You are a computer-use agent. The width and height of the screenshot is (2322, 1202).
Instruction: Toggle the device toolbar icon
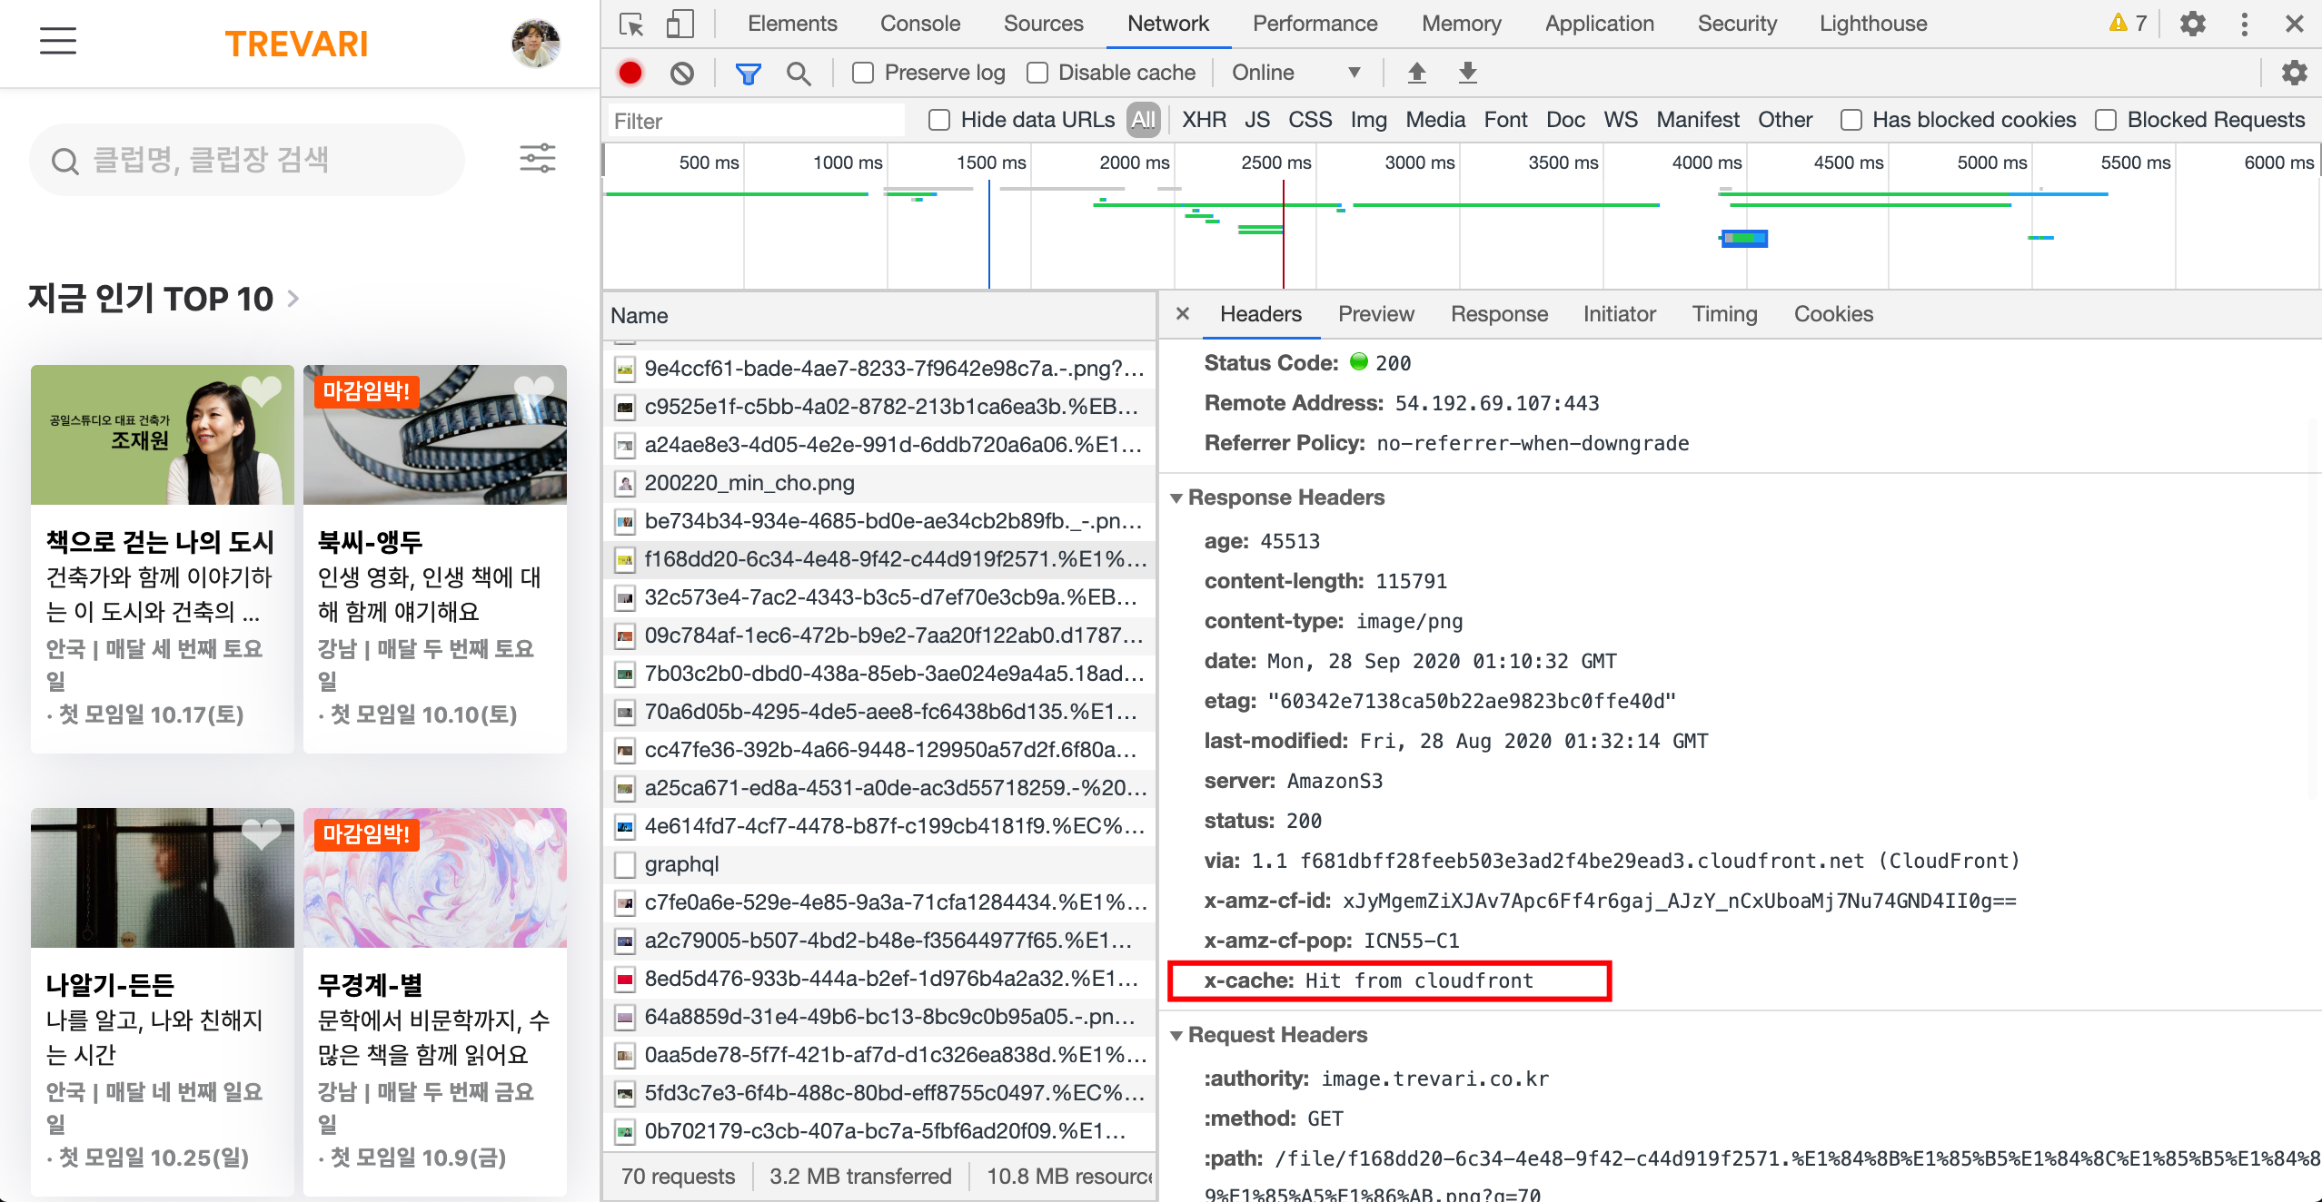click(x=679, y=24)
